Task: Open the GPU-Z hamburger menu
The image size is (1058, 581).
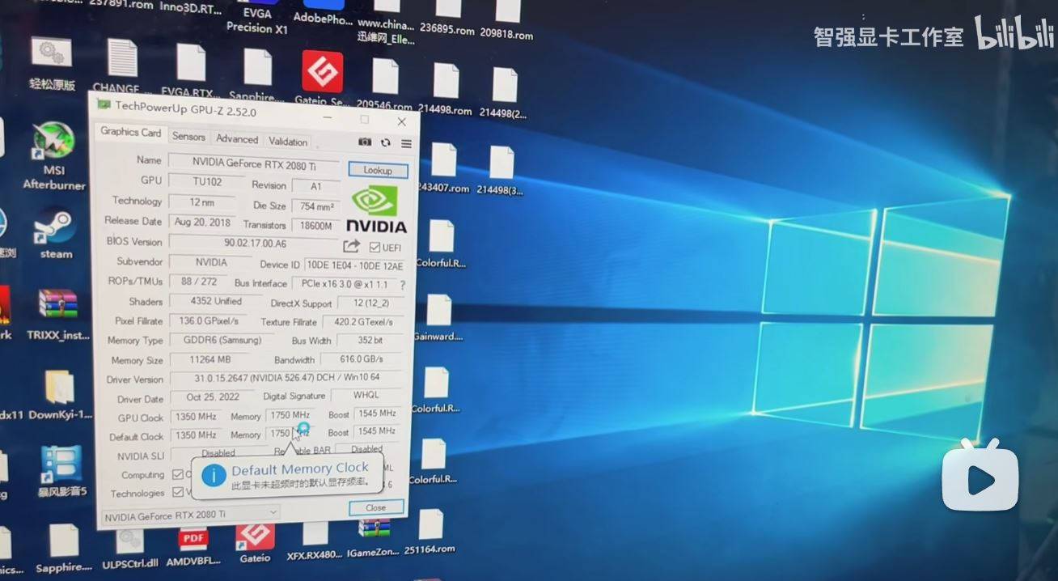Action: coord(406,144)
